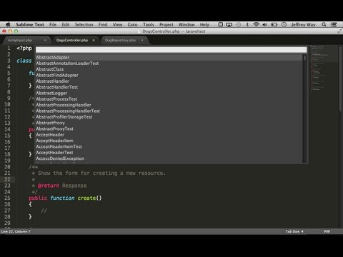This screenshot has width=343, height=257.
Task: Click the overlay list scrollbar
Action: pos(304,109)
